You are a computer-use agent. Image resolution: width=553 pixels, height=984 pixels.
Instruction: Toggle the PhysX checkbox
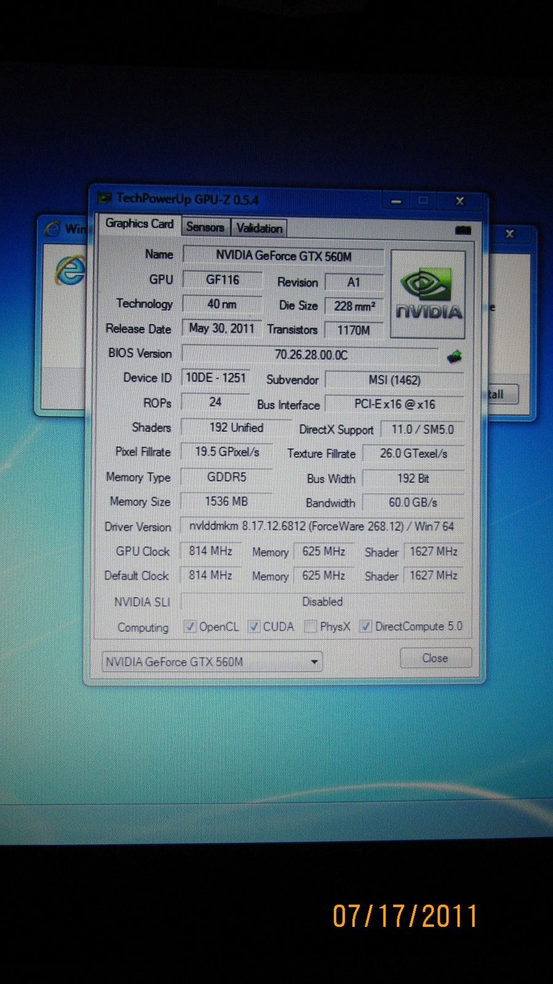[311, 626]
